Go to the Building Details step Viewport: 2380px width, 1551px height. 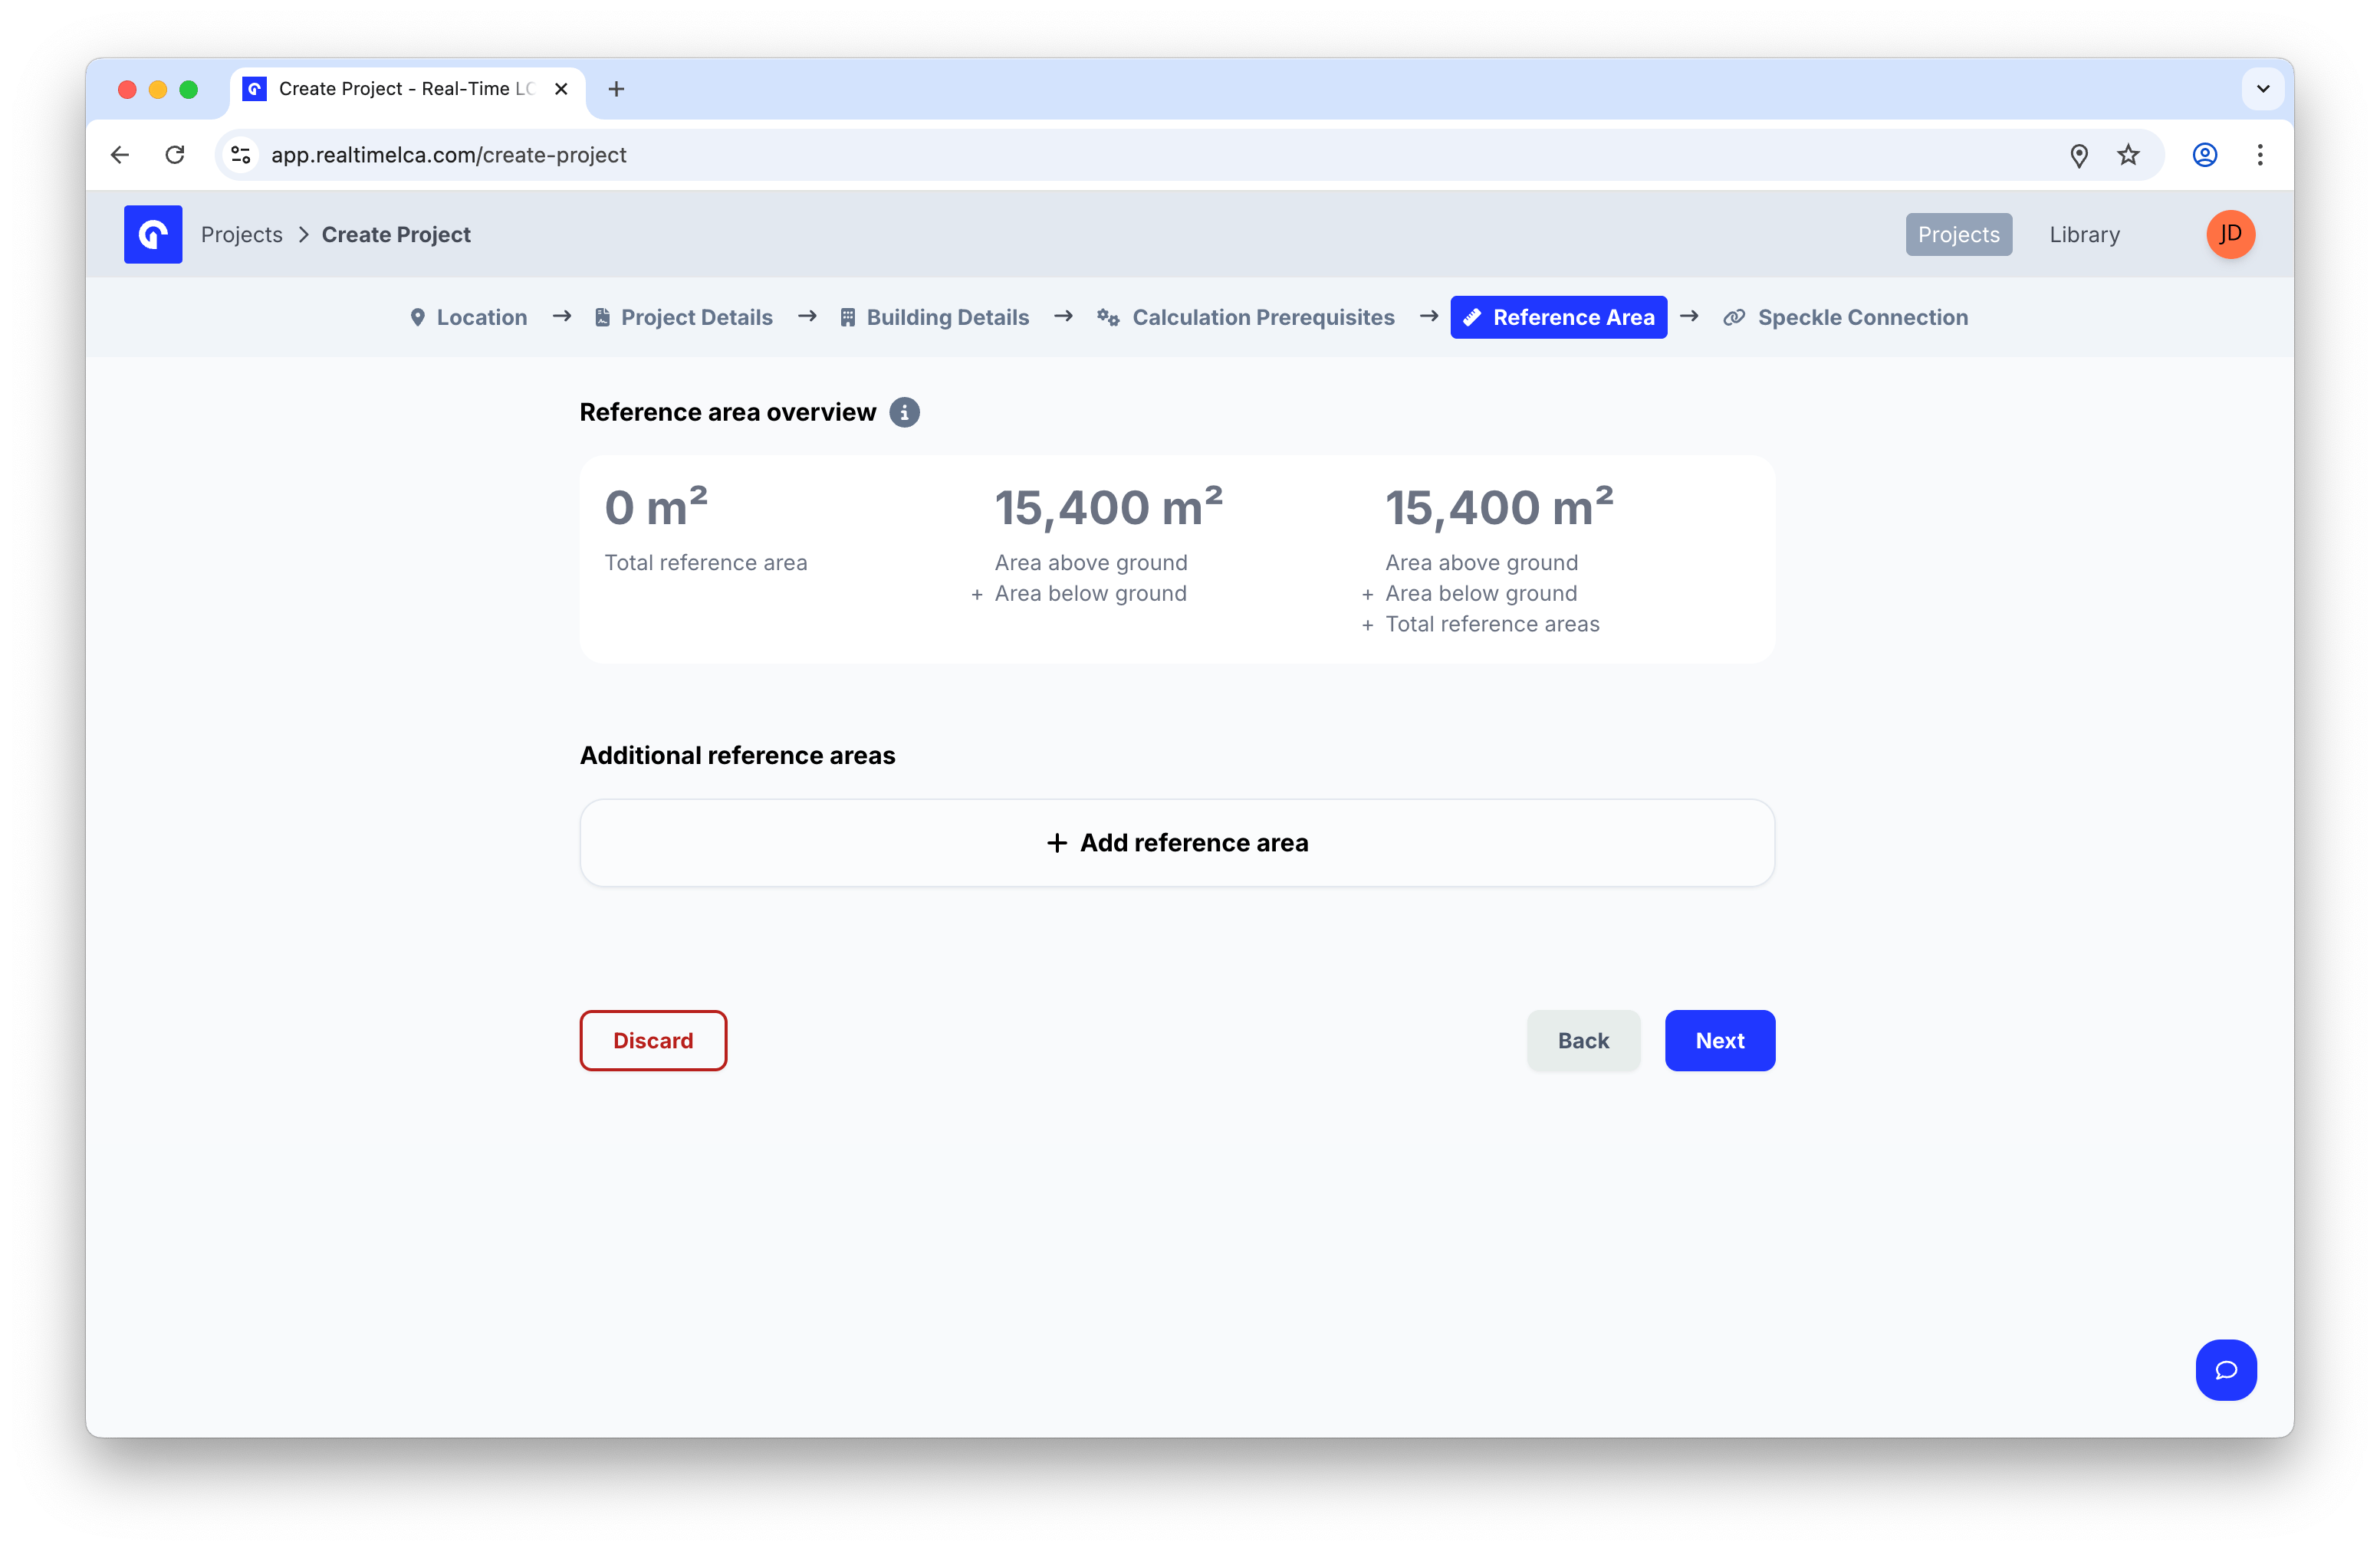(934, 316)
